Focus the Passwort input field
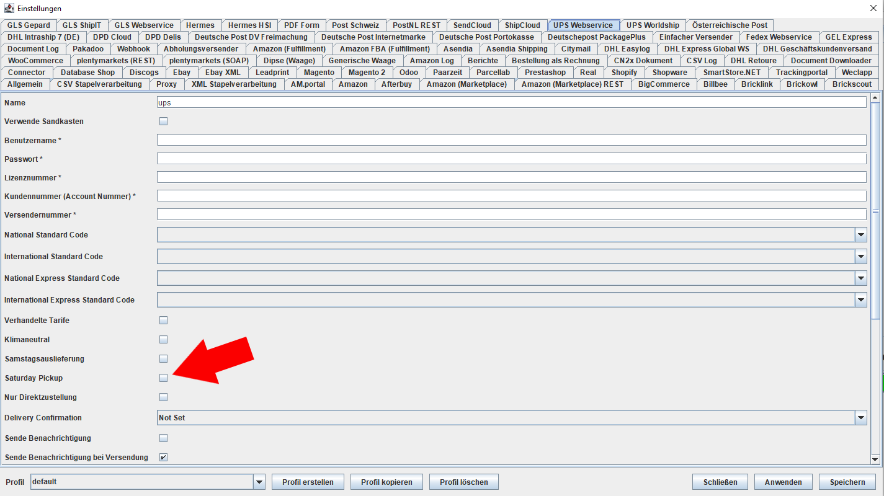Image resolution: width=884 pixels, height=496 pixels. pyautogui.click(x=512, y=159)
